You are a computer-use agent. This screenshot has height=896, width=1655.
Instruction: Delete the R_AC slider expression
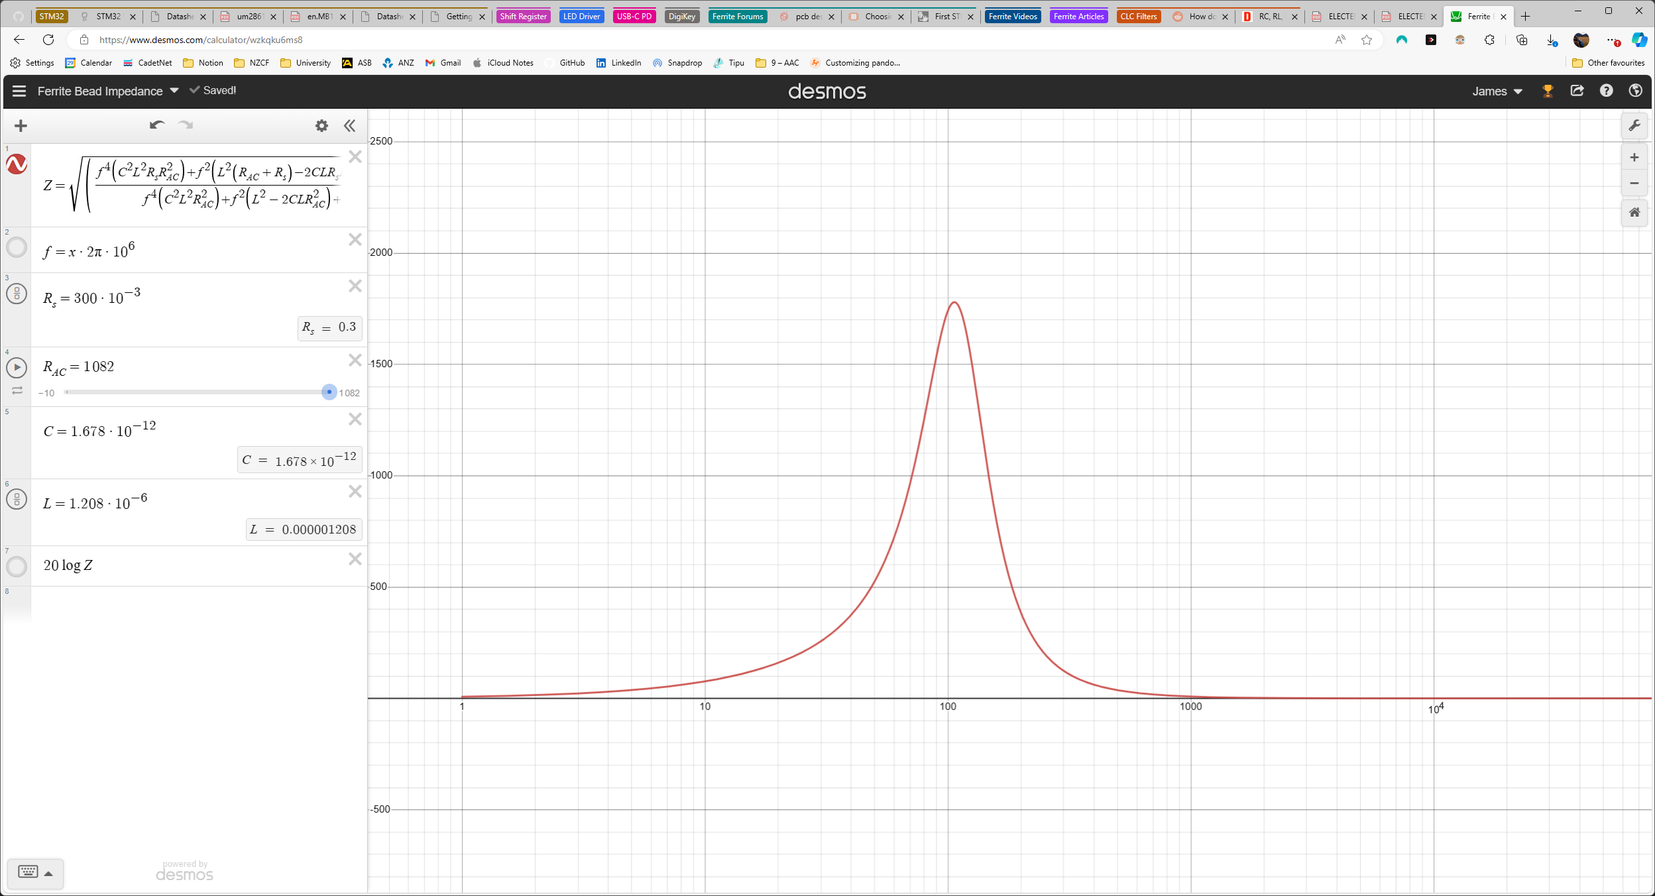355,360
